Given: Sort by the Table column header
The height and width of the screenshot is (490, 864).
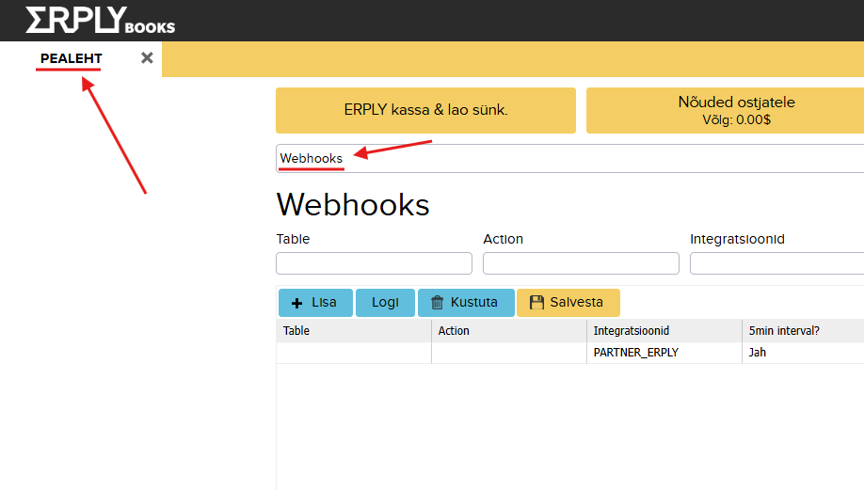Looking at the screenshot, I should 353,331.
